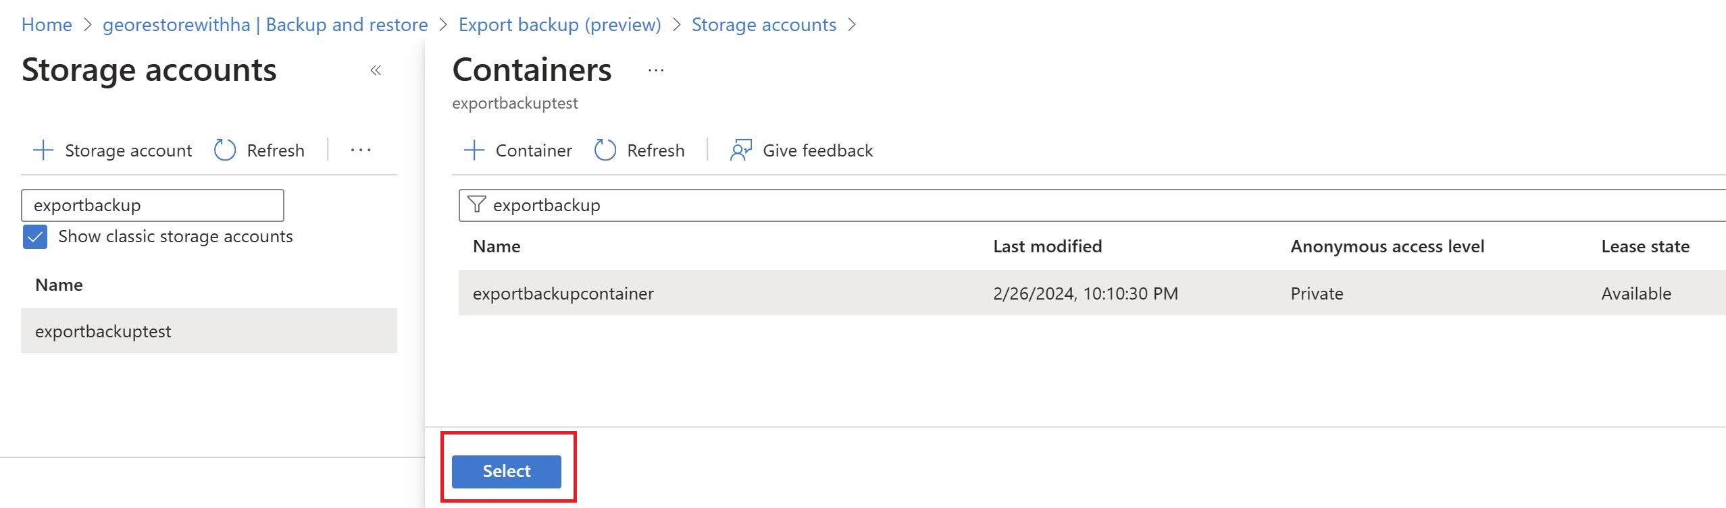Viewport: 1726px width, 508px height.
Task: Open ellipsis menu next to Containers title
Action: click(x=656, y=70)
